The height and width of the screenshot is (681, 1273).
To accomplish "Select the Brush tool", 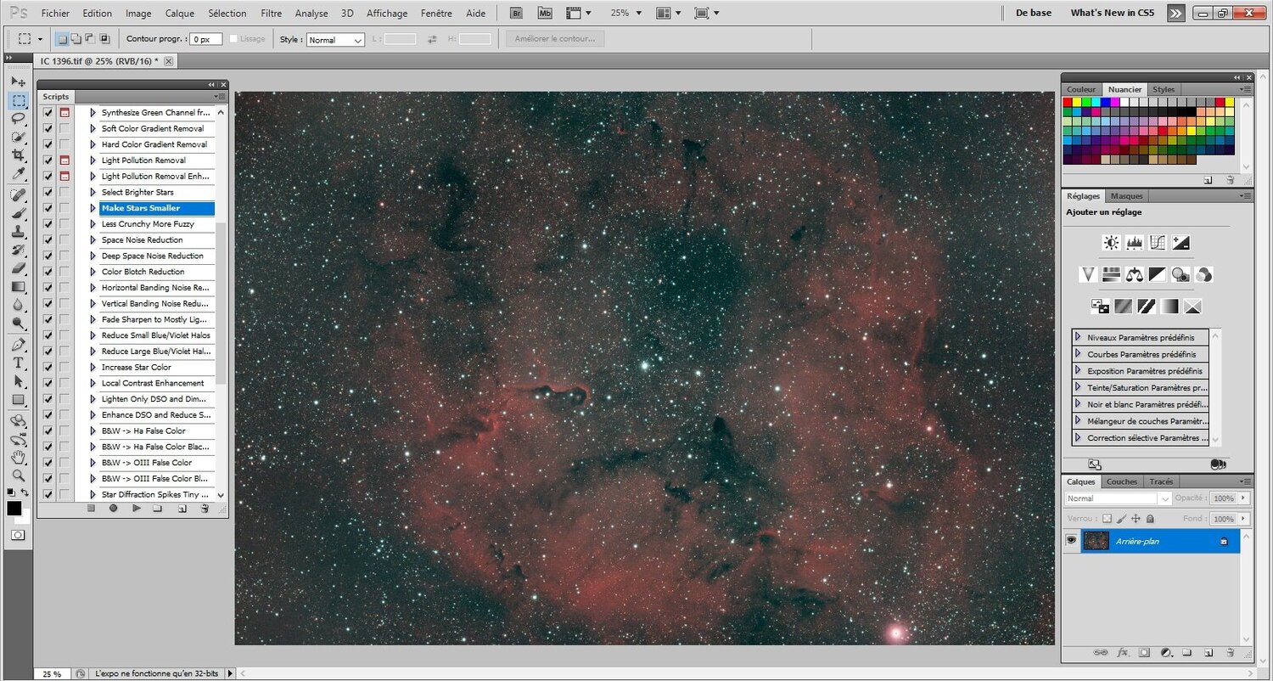I will coord(18,214).
